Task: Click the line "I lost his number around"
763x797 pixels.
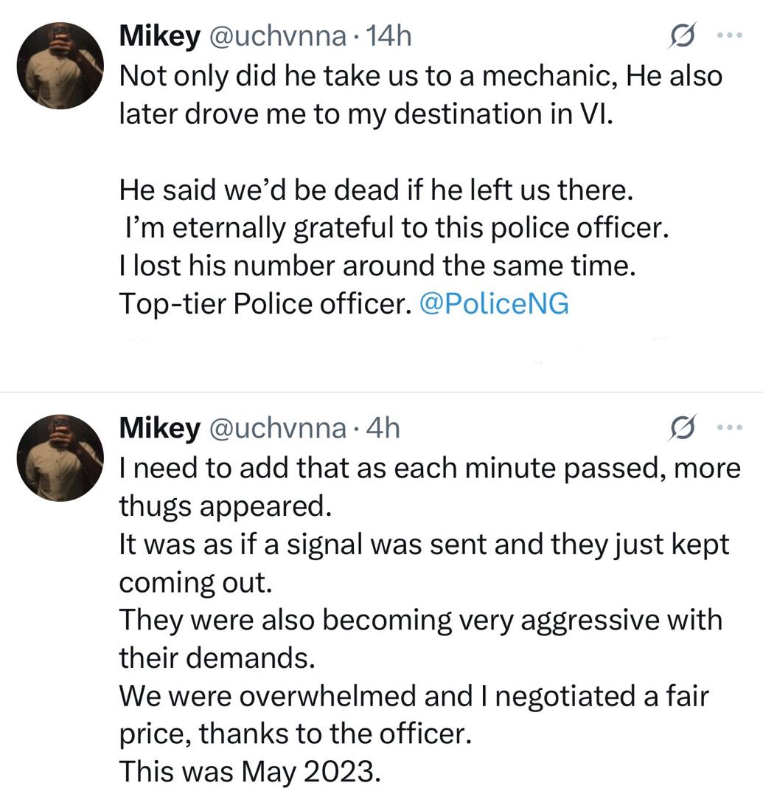Action: 376,266
